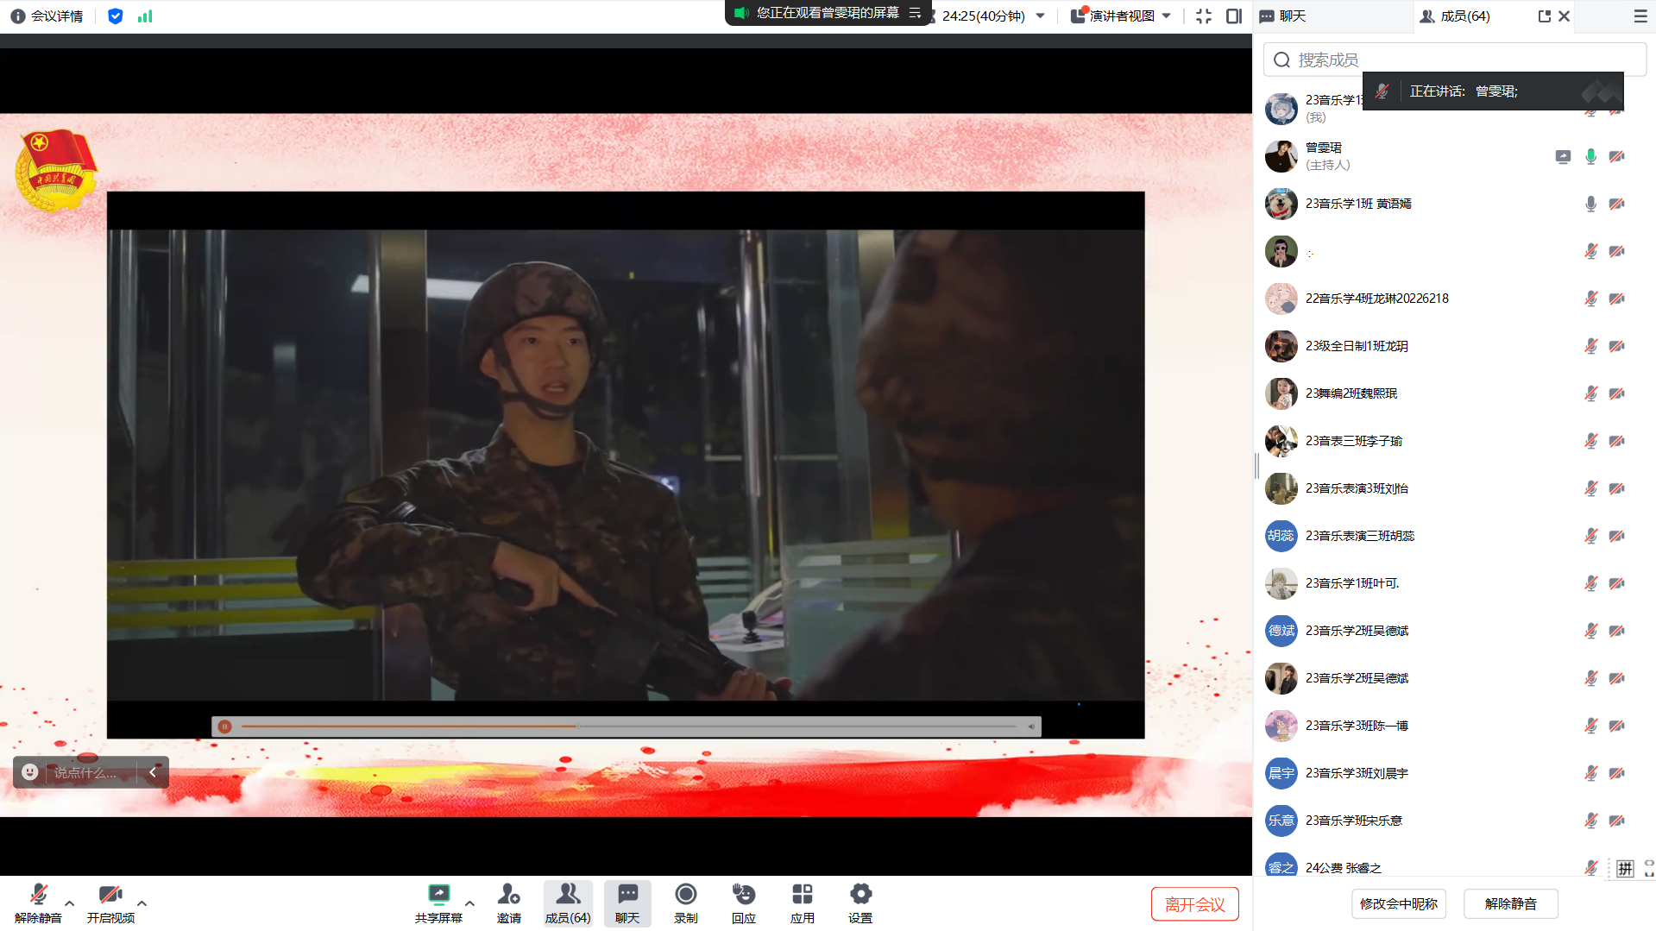The image size is (1656, 931).
Task: Click the 解除静音 button under the member list
Action: pos(1510,903)
